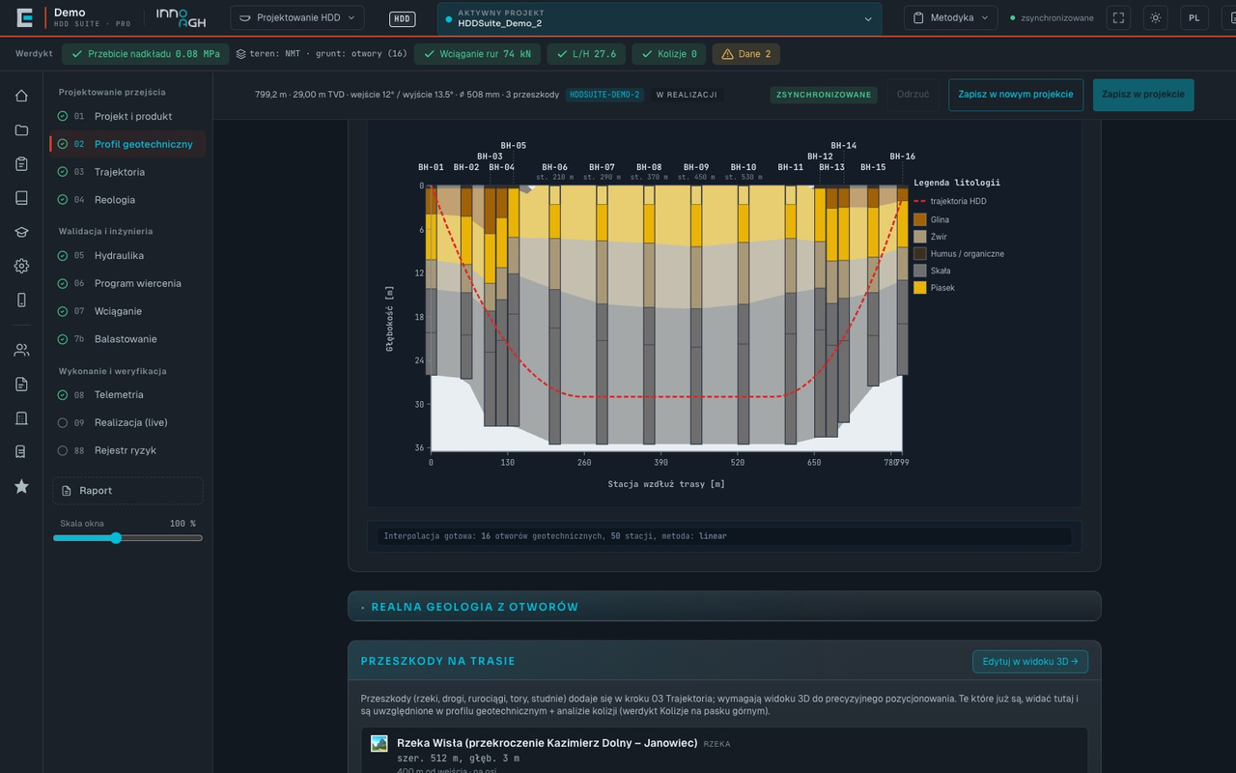Click the Wciąganie rur 74 kN chip
This screenshot has width=1236, height=773.
point(477,54)
